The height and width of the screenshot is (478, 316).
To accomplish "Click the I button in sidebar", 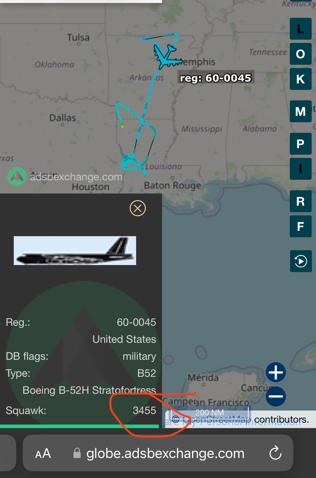I will tap(301, 169).
